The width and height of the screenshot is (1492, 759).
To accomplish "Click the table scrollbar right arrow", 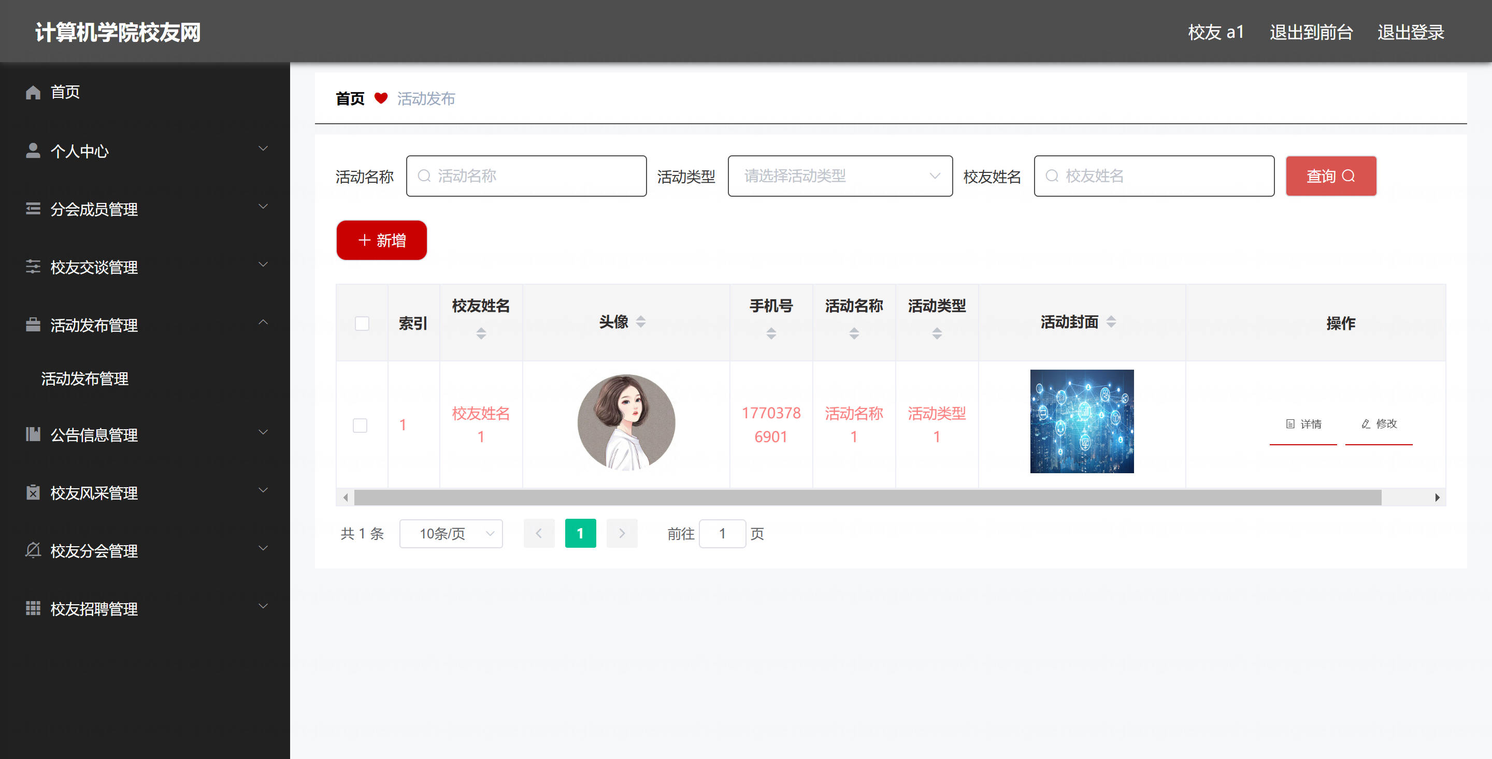I will [x=1437, y=498].
